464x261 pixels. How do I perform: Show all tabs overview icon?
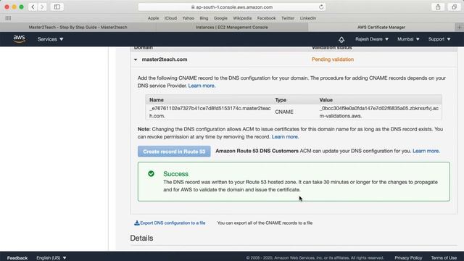click(454, 7)
